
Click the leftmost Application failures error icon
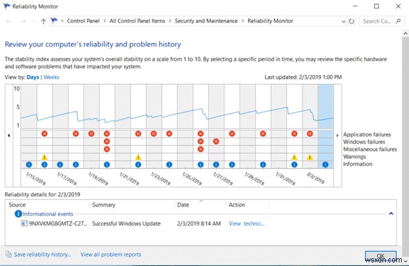click(45, 134)
